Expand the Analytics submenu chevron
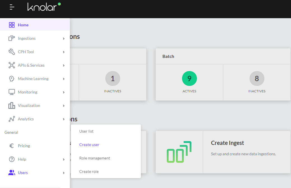The width and height of the screenshot is (291, 188). click(64, 119)
